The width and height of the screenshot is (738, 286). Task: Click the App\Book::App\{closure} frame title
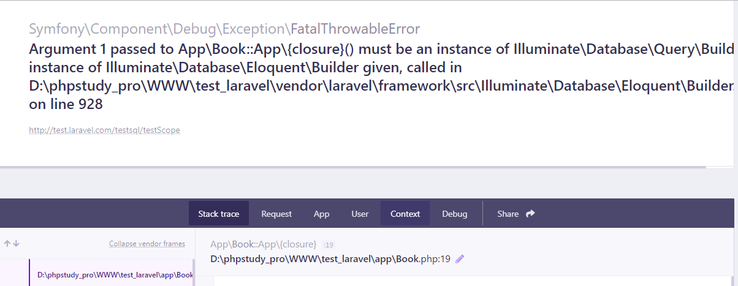click(x=264, y=244)
